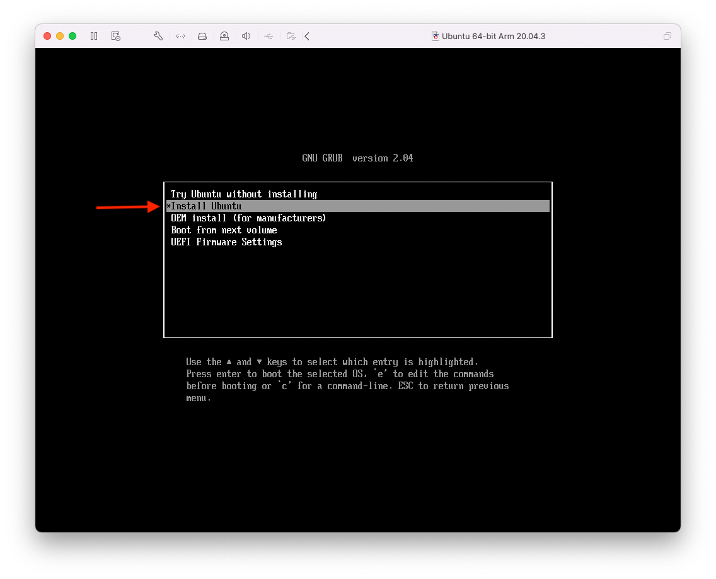Click the single window mode icon
Viewport: 716px width, 579px height.
667,36
